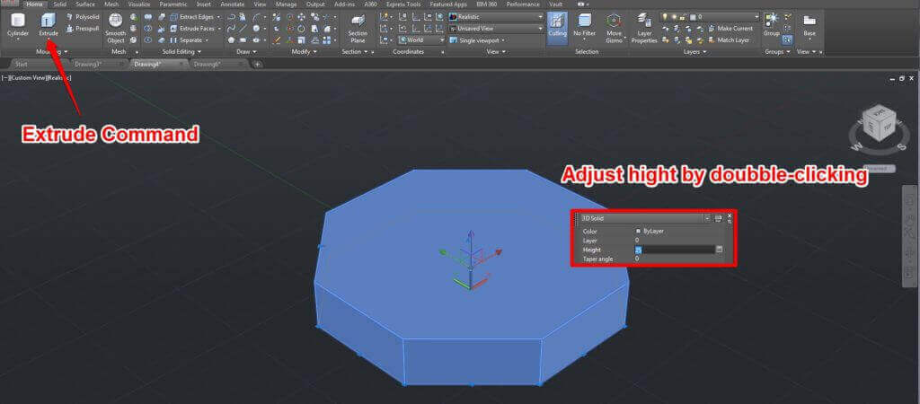This screenshot has width=920, height=404.
Task: Click the calculator icon beside Height field
Action: (x=720, y=250)
